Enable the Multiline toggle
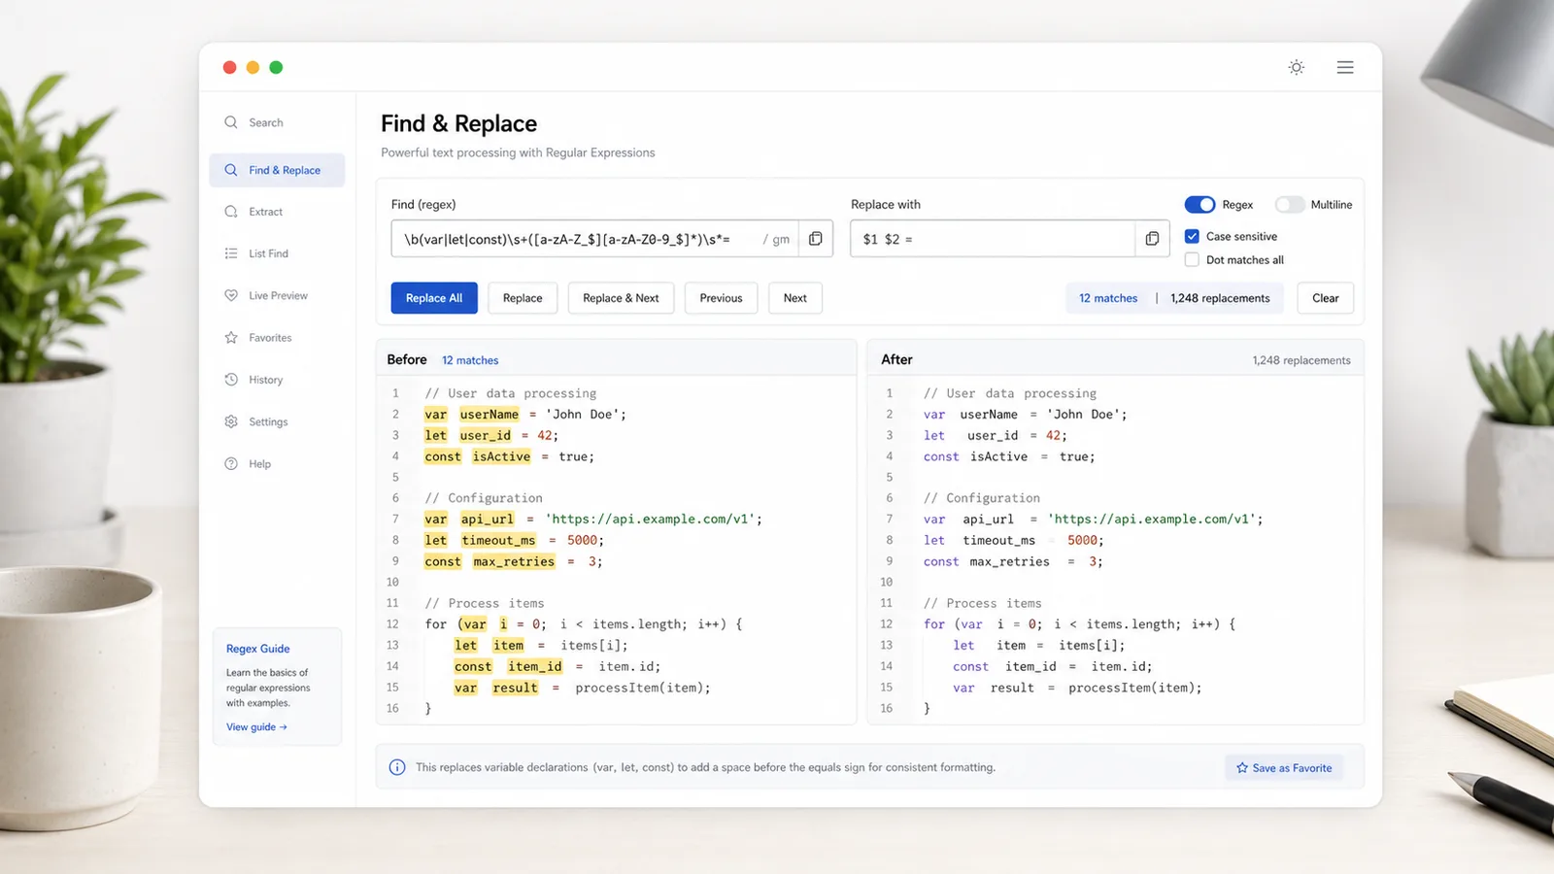This screenshot has width=1554, height=874. (1290, 205)
